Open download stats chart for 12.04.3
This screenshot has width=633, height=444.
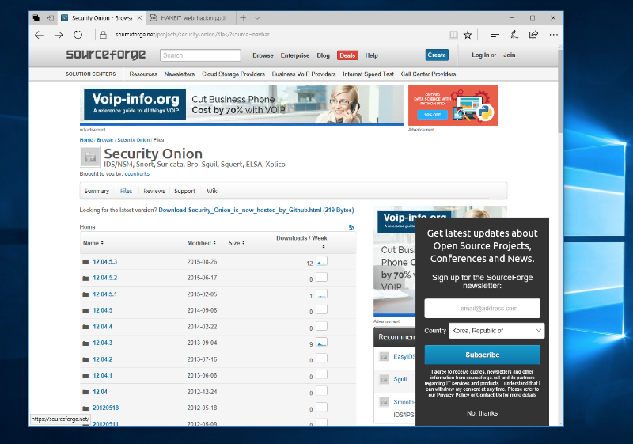point(322,342)
